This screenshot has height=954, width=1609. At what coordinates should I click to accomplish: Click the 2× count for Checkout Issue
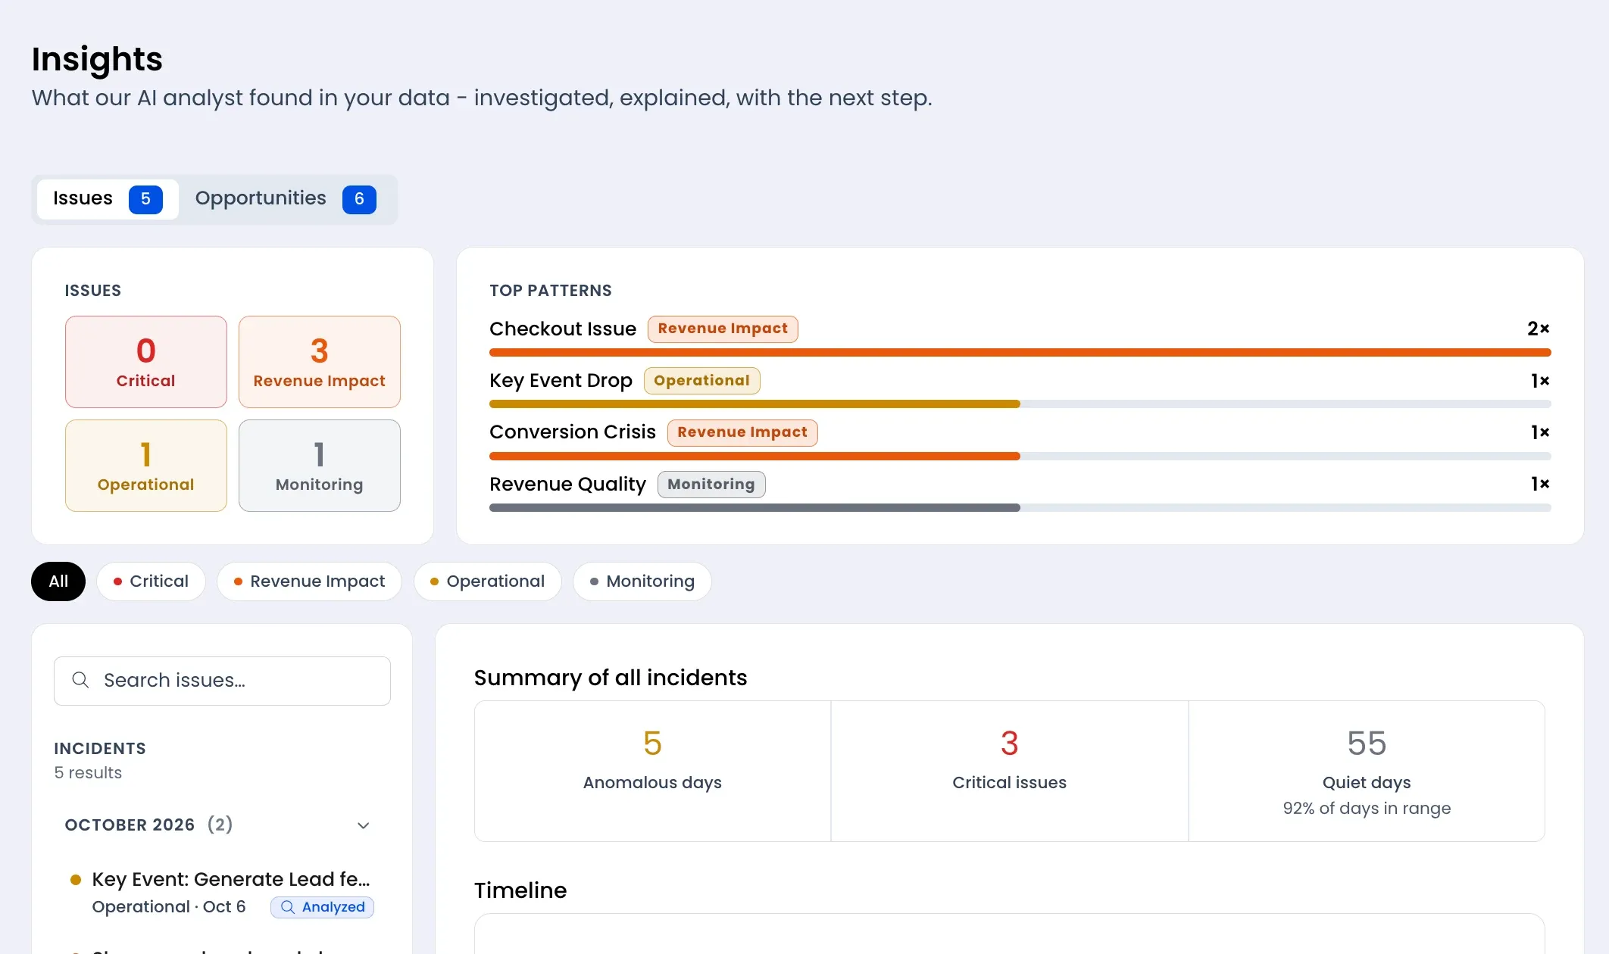click(x=1539, y=329)
